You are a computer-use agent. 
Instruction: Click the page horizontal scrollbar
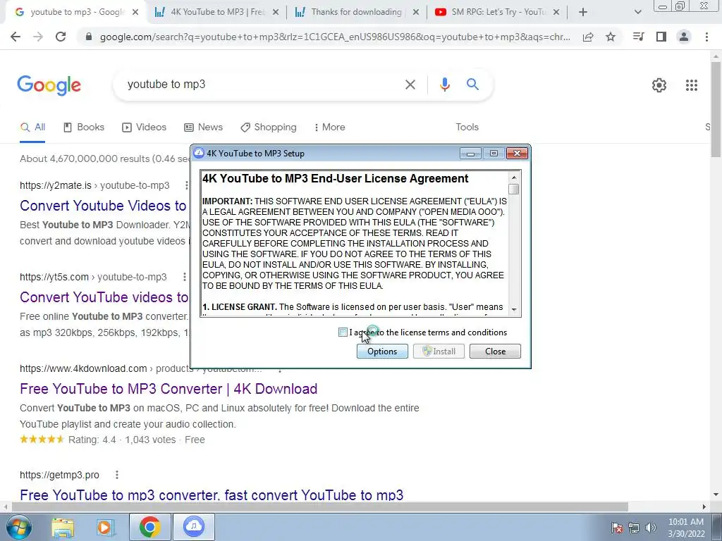pos(321,506)
